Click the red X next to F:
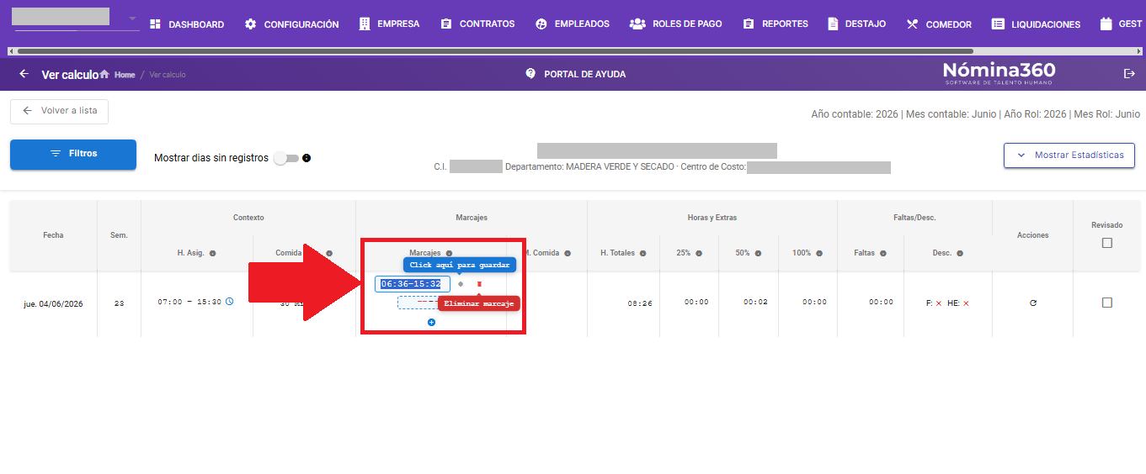 938,303
